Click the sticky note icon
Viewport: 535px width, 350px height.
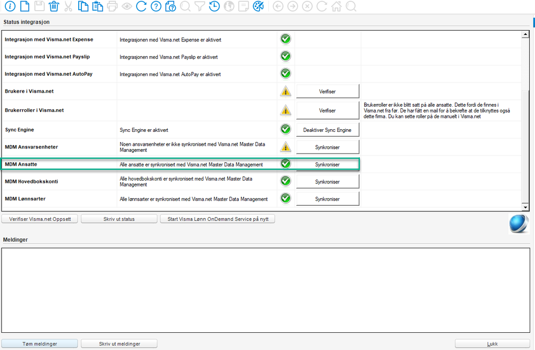(x=244, y=6)
